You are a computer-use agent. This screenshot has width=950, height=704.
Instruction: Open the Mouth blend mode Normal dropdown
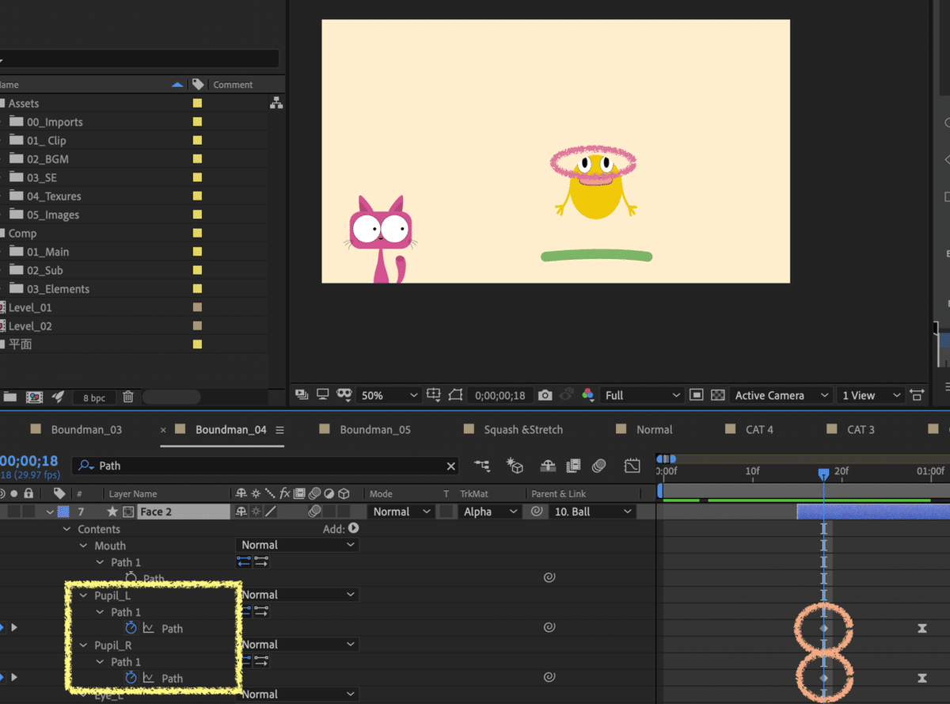[298, 545]
